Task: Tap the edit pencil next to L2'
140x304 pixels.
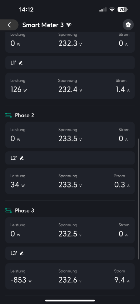Action: pyautogui.click(x=22, y=158)
